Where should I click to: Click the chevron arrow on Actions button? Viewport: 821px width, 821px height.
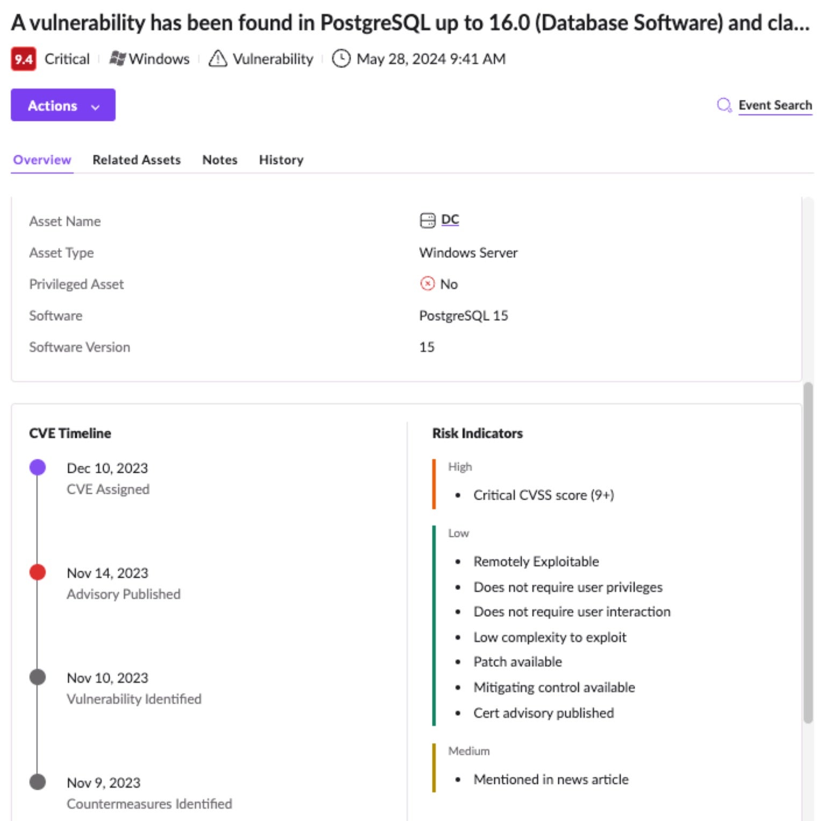click(96, 107)
